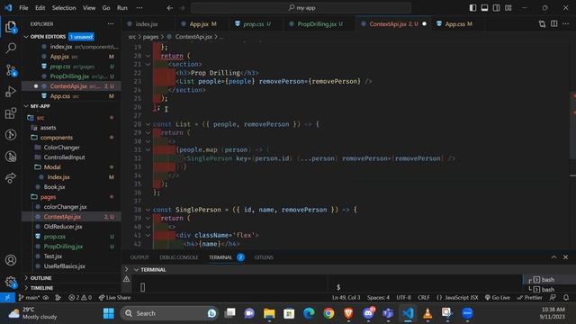Toggle secondary side bar layout icon
This screenshot has height=324, width=576.
(x=496, y=8)
